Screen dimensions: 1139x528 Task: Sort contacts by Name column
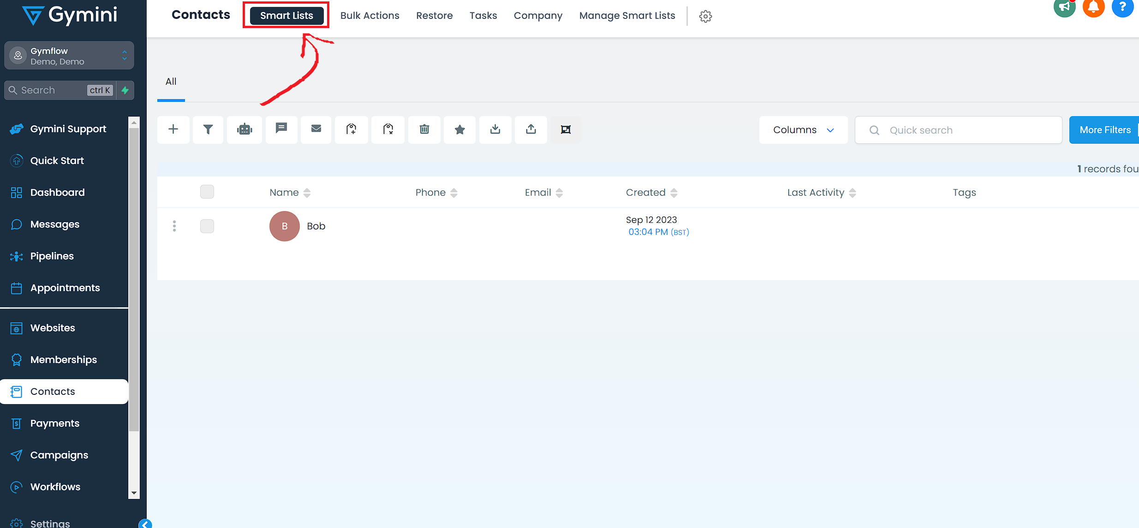(290, 193)
